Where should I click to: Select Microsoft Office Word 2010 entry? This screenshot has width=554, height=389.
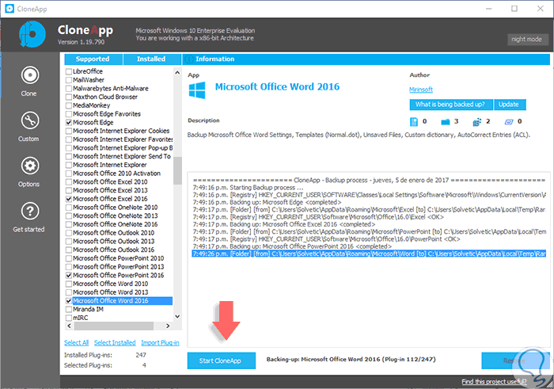(111, 284)
